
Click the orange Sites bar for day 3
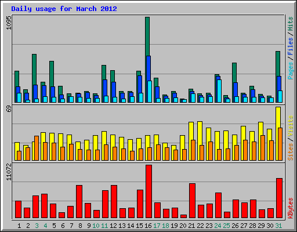tap(37, 148)
